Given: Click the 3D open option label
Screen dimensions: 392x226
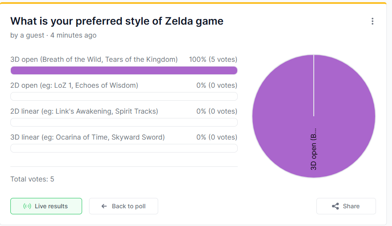Looking at the screenshot, I should coord(94,60).
